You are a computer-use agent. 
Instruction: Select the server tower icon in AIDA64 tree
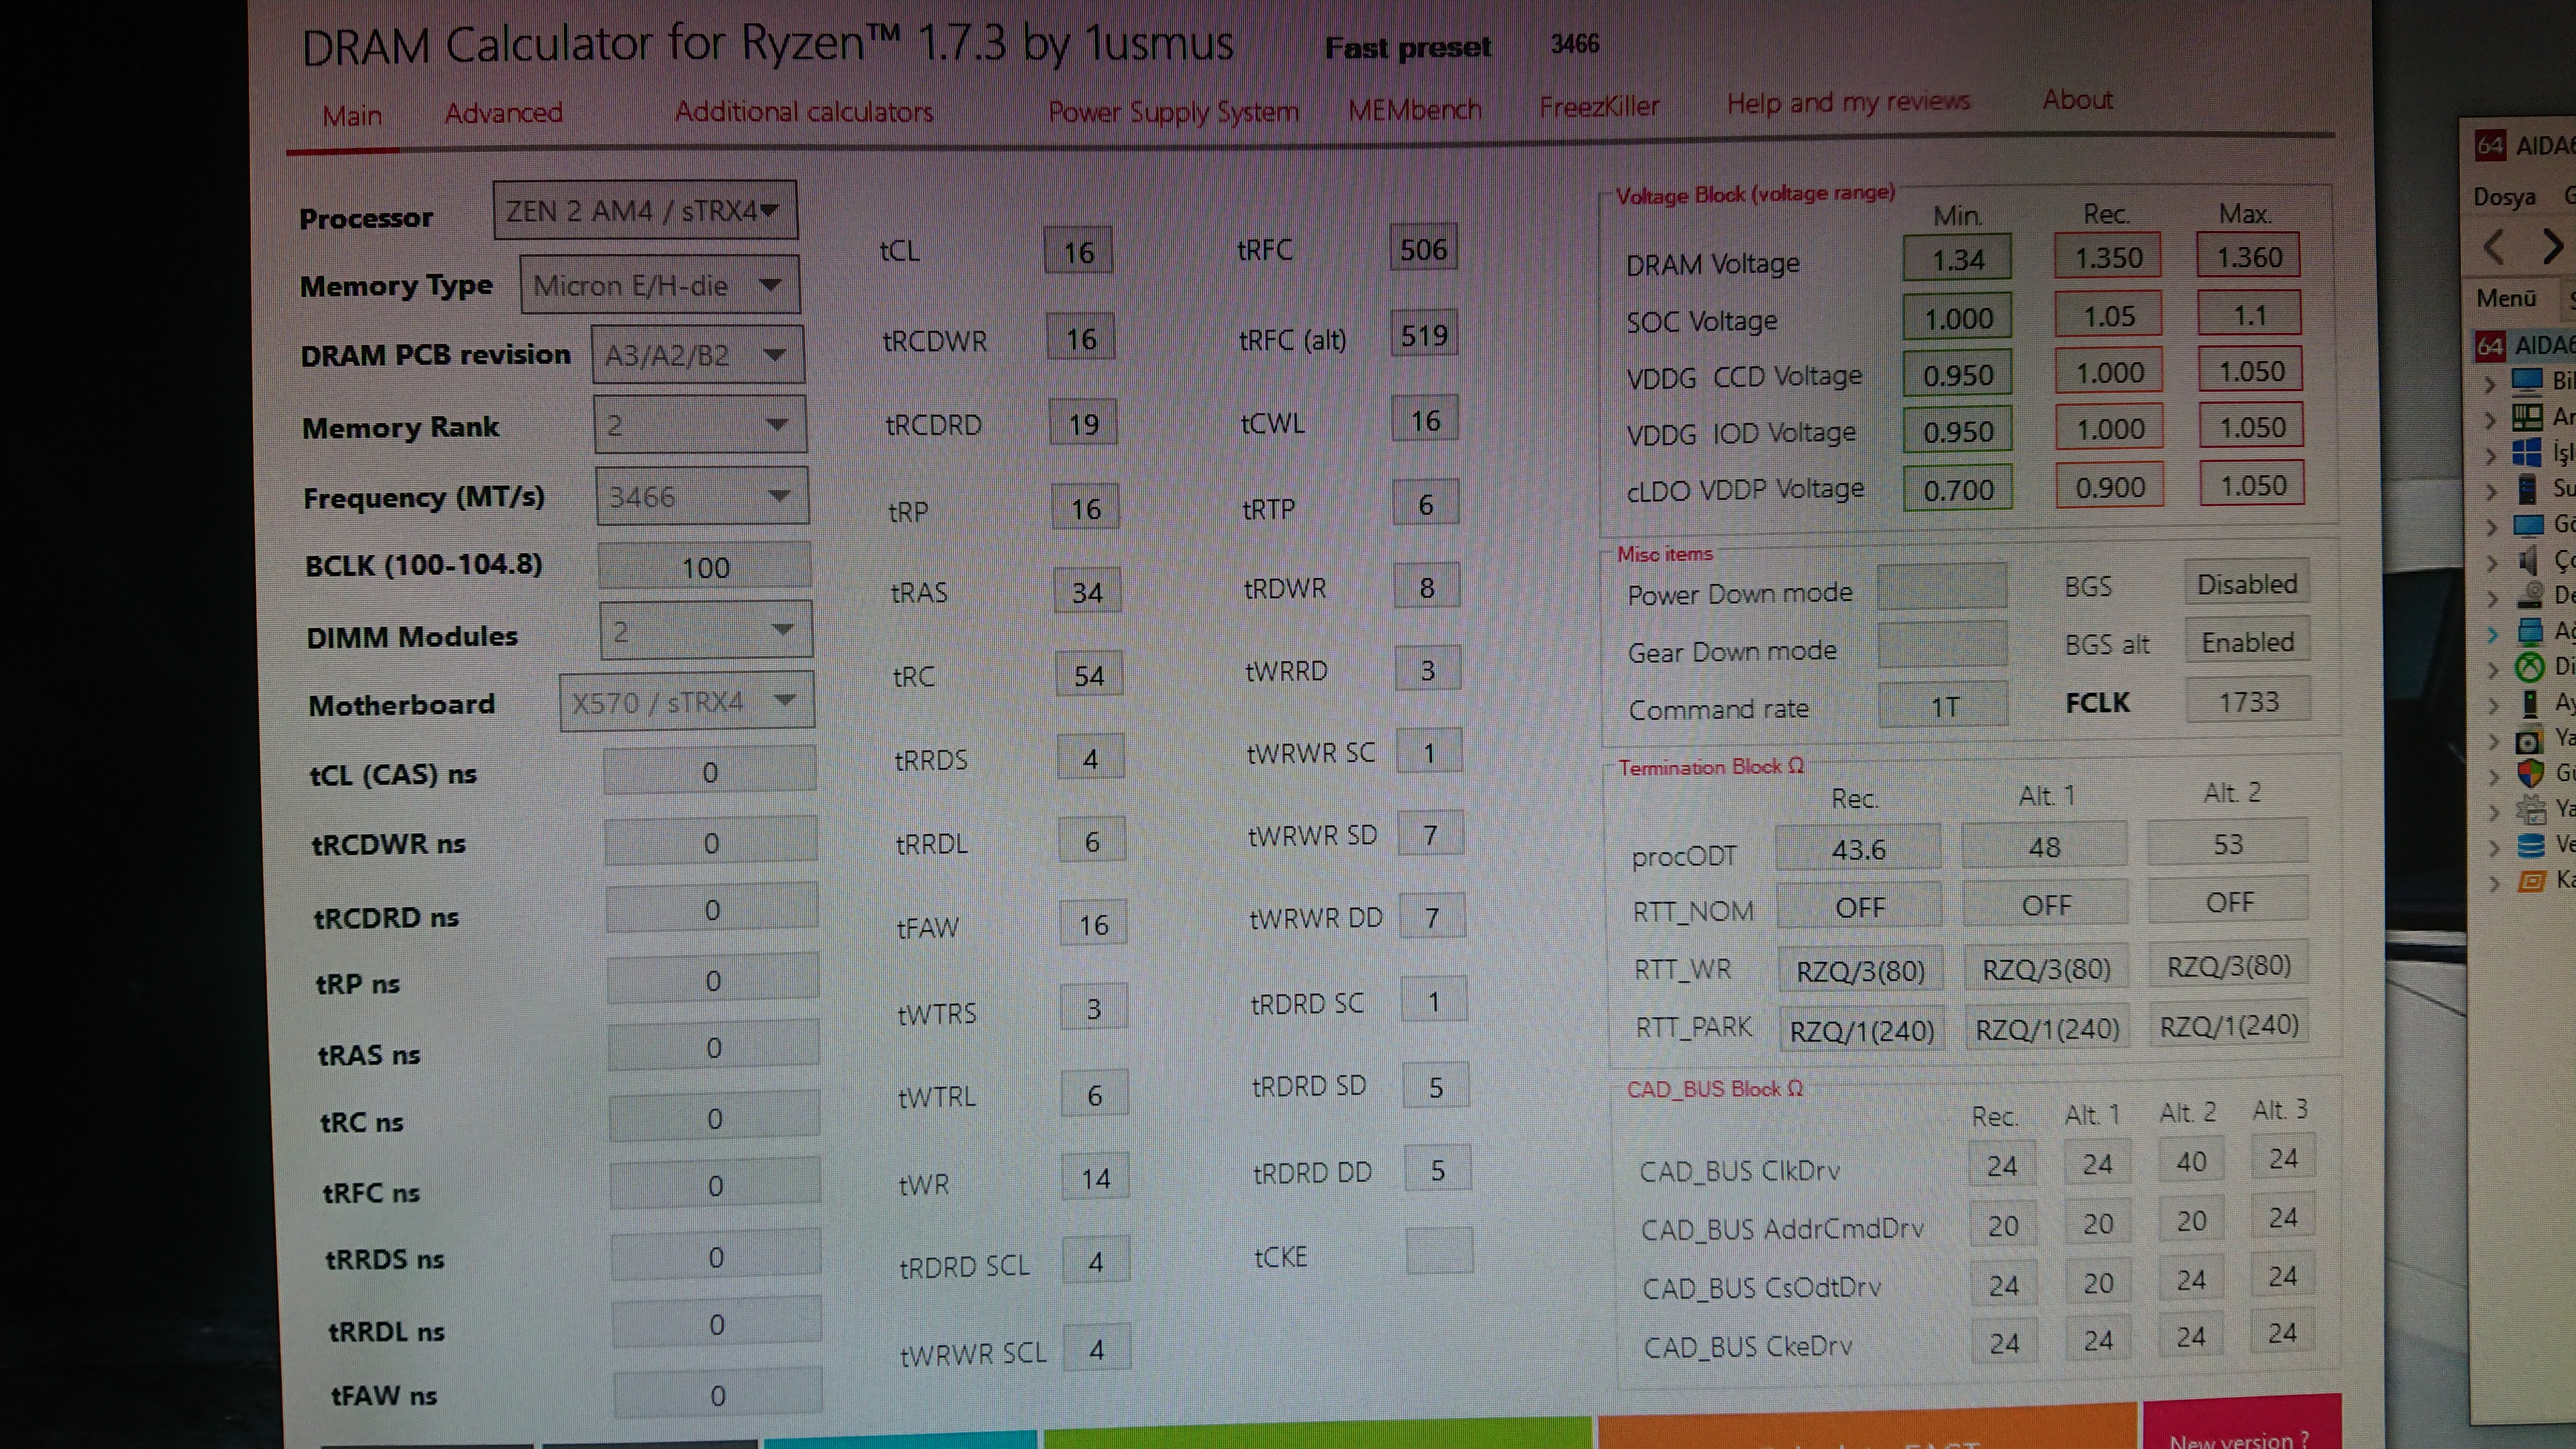[2528, 489]
